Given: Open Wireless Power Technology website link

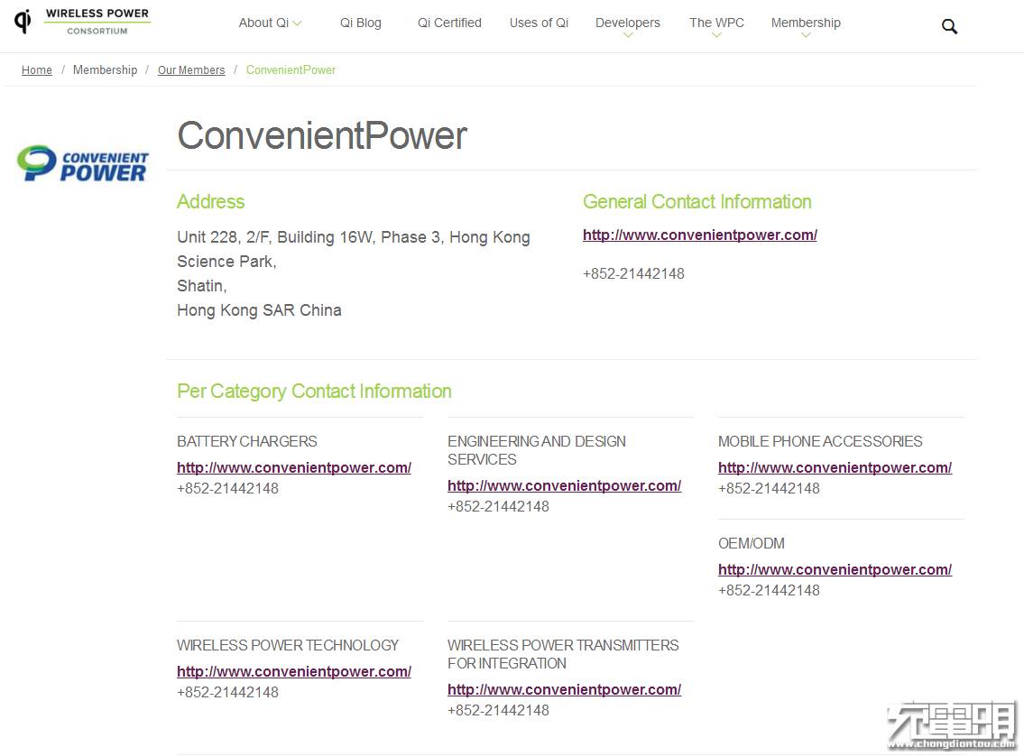Looking at the screenshot, I should (x=294, y=671).
